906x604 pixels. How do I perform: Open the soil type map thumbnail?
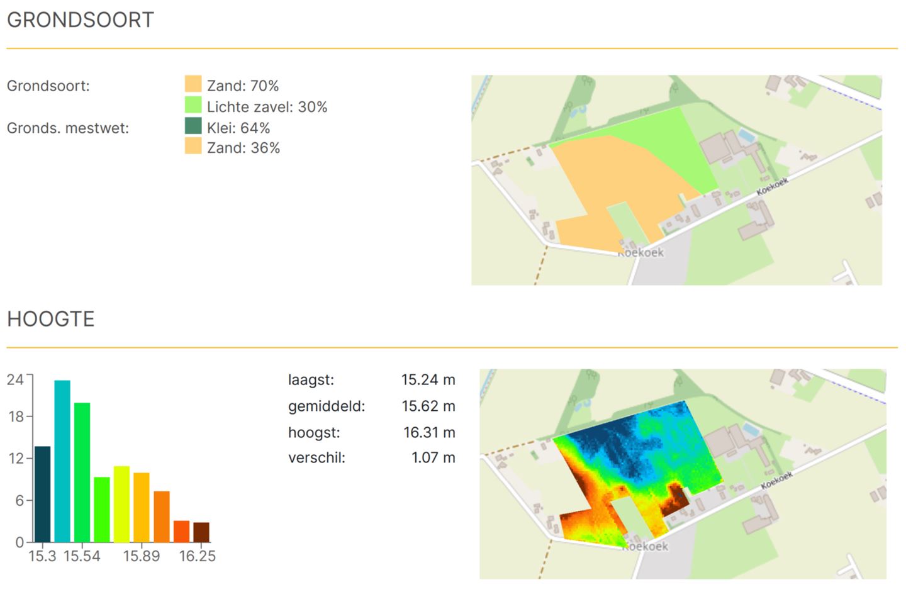coord(676,180)
